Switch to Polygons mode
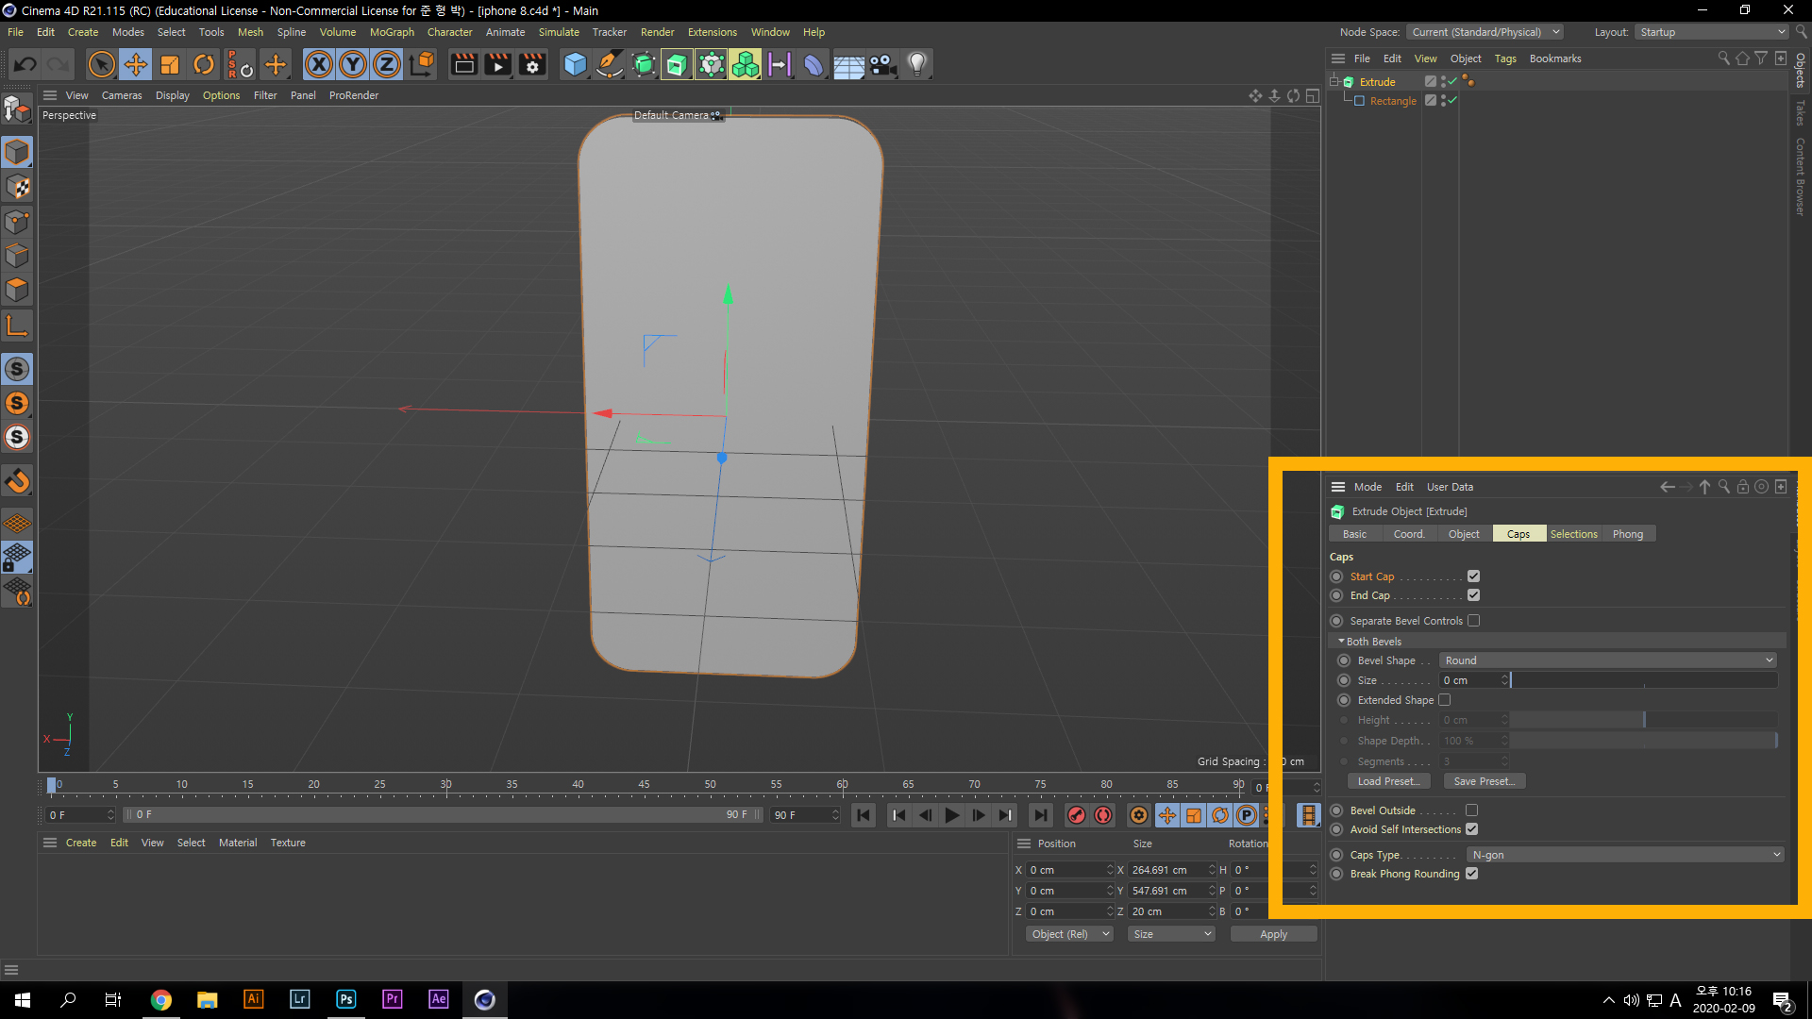The image size is (1812, 1019). (x=17, y=290)
